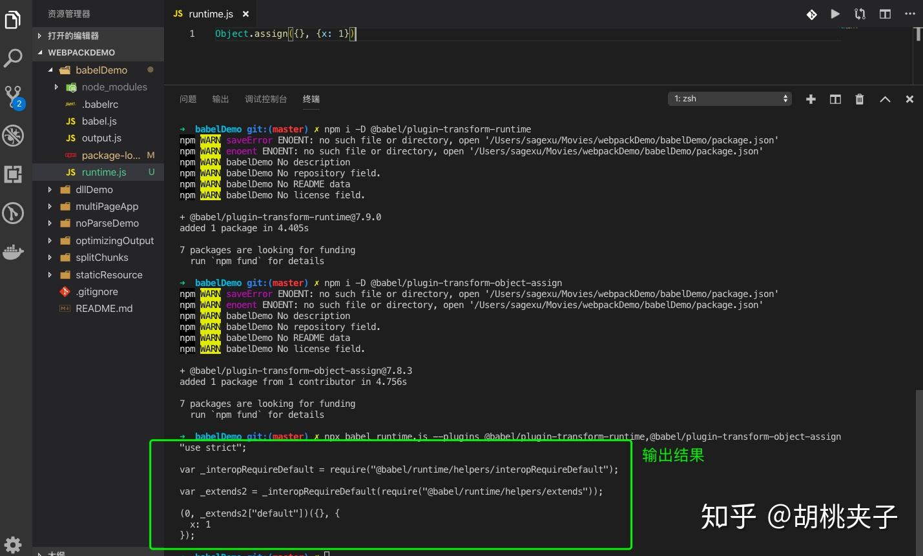This screenshot has height=556, width=923.
Task: Run the file with the play button
Action: 835,14
